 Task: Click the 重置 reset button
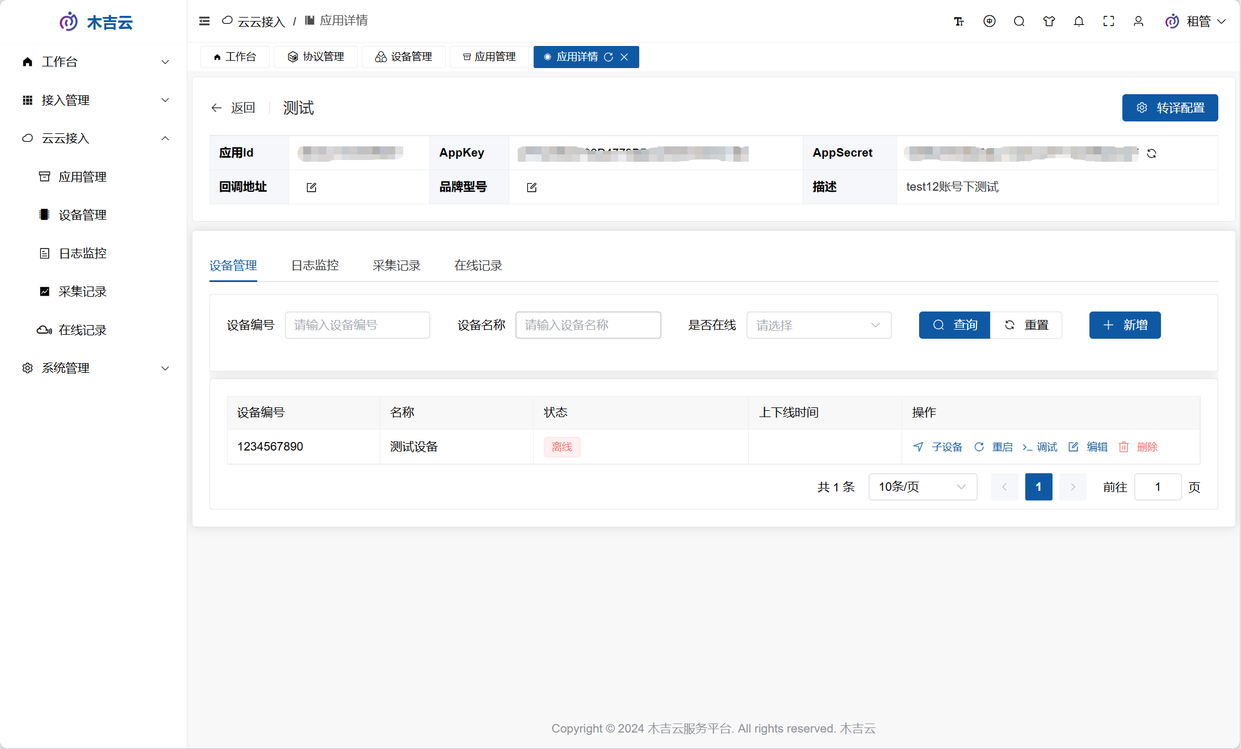pos(1026,325)
